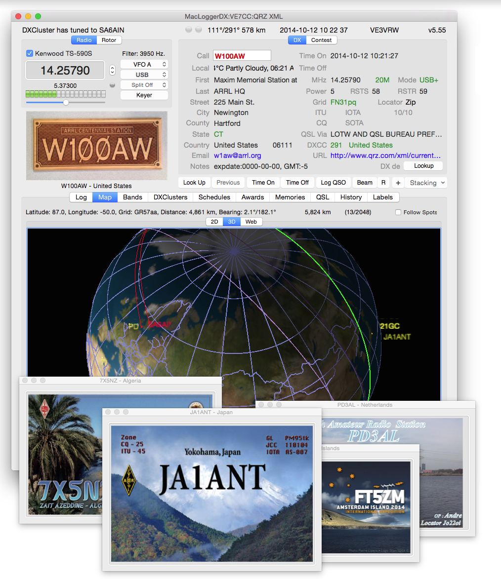501x579 pixels.
Task: Click the SA6AIN spot label on globe
Action: click(x=160, y=325)
